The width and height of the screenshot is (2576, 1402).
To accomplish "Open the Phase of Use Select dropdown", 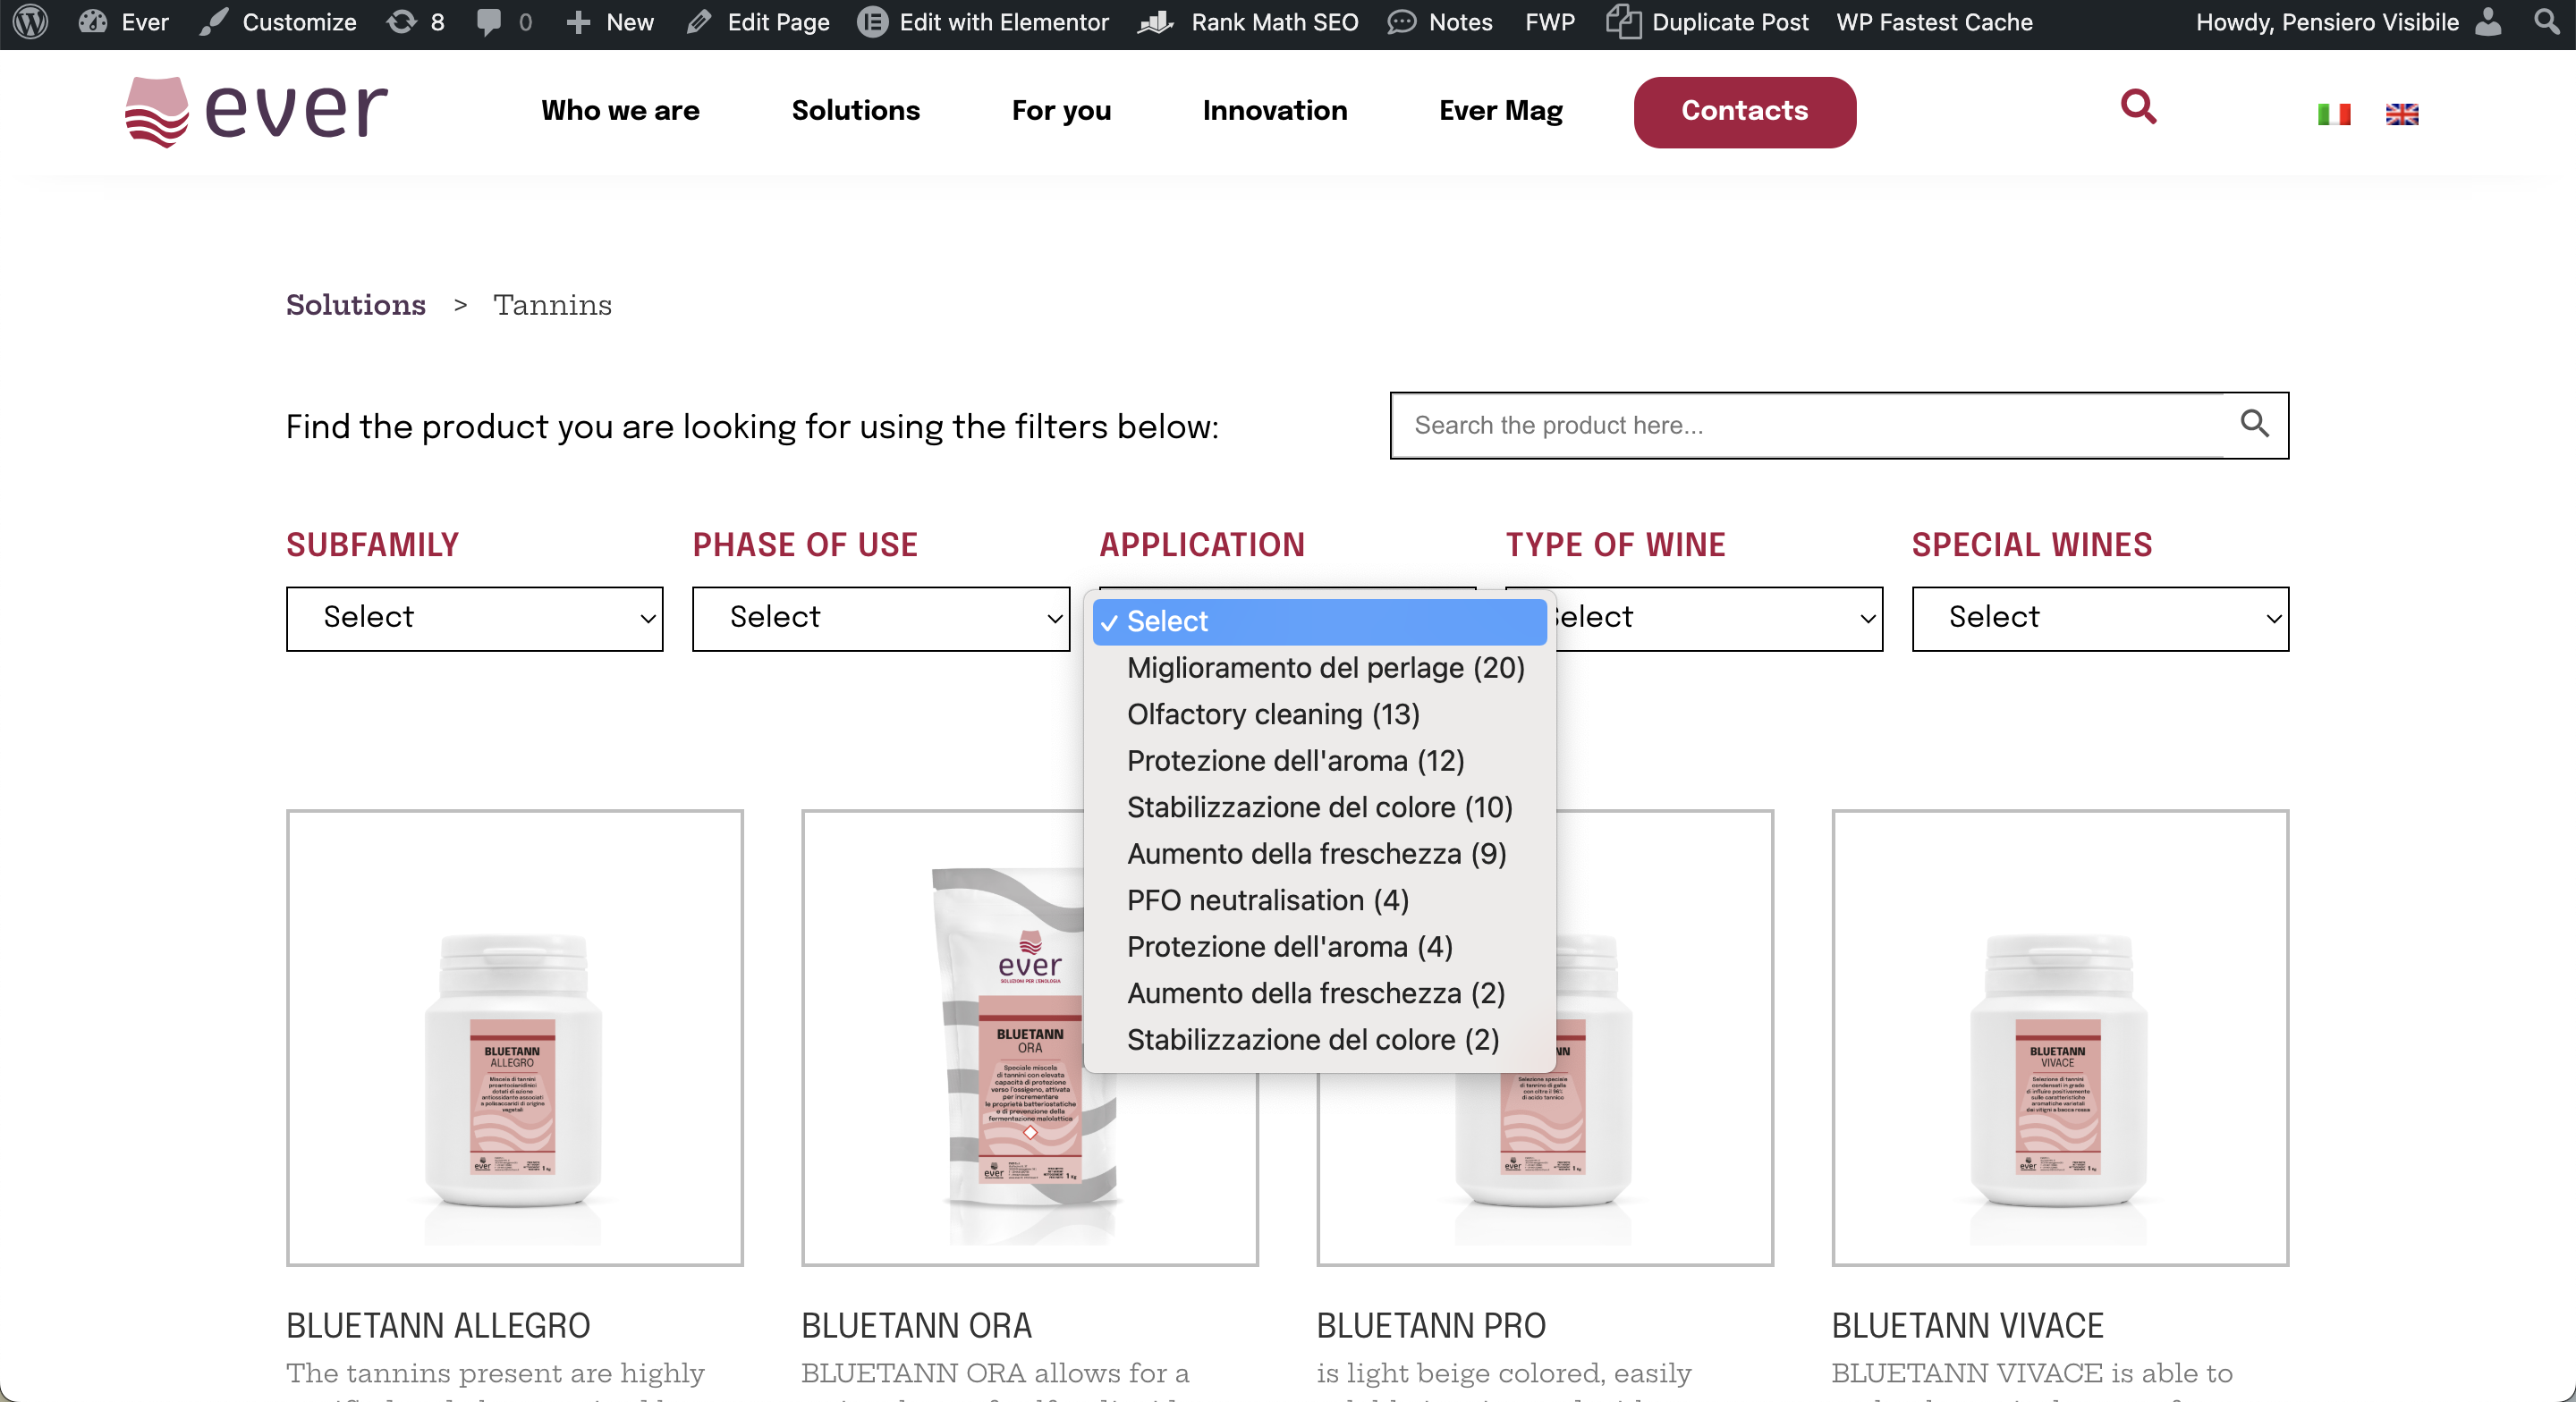I will click(x=880, y=618).
